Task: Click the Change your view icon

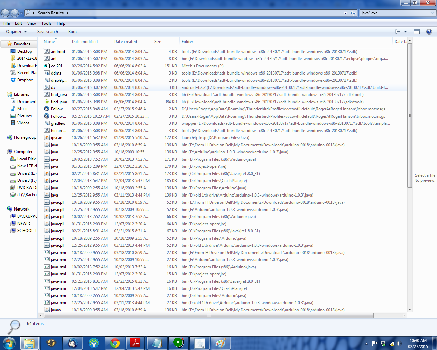Action: (398, 32)
